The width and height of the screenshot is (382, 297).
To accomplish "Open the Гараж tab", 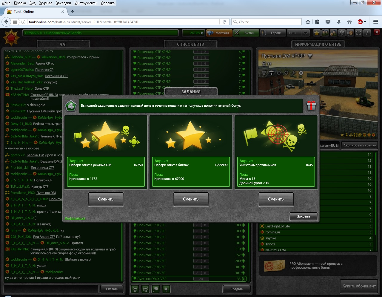I will [272, 33].
